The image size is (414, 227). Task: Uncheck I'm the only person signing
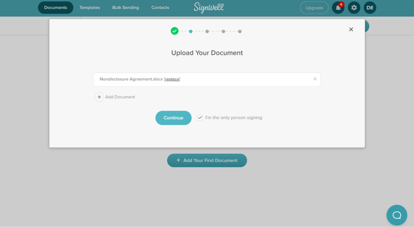pos(200,118)
